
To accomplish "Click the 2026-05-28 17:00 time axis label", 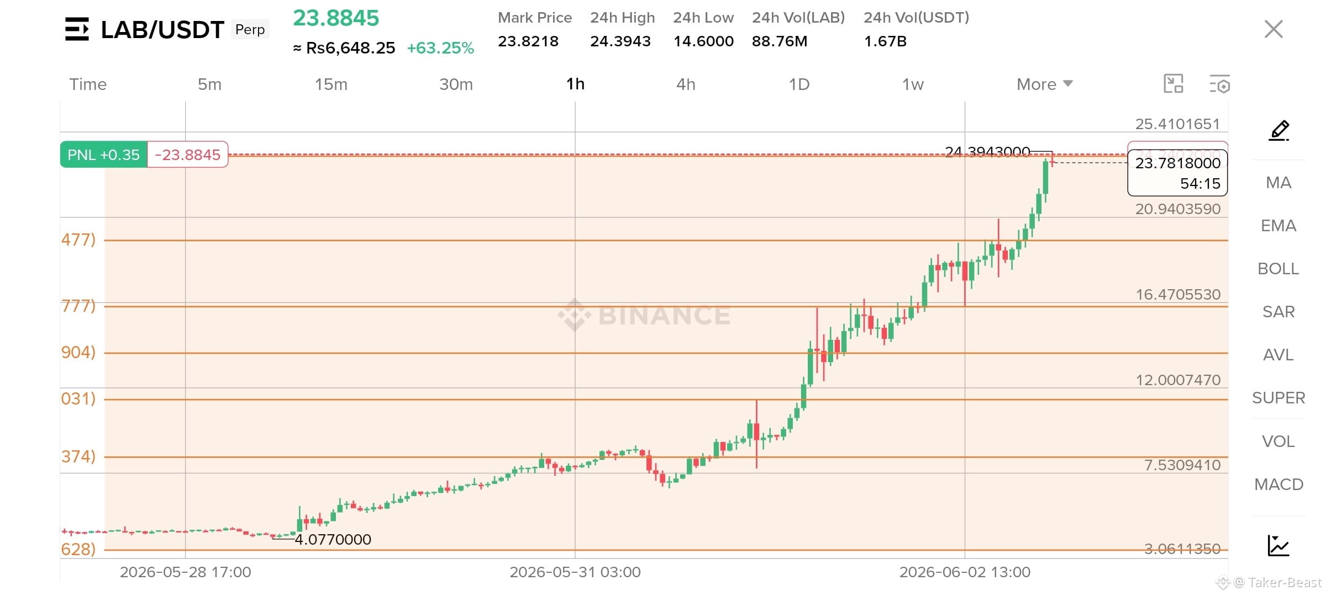I will tap(186, 572).
